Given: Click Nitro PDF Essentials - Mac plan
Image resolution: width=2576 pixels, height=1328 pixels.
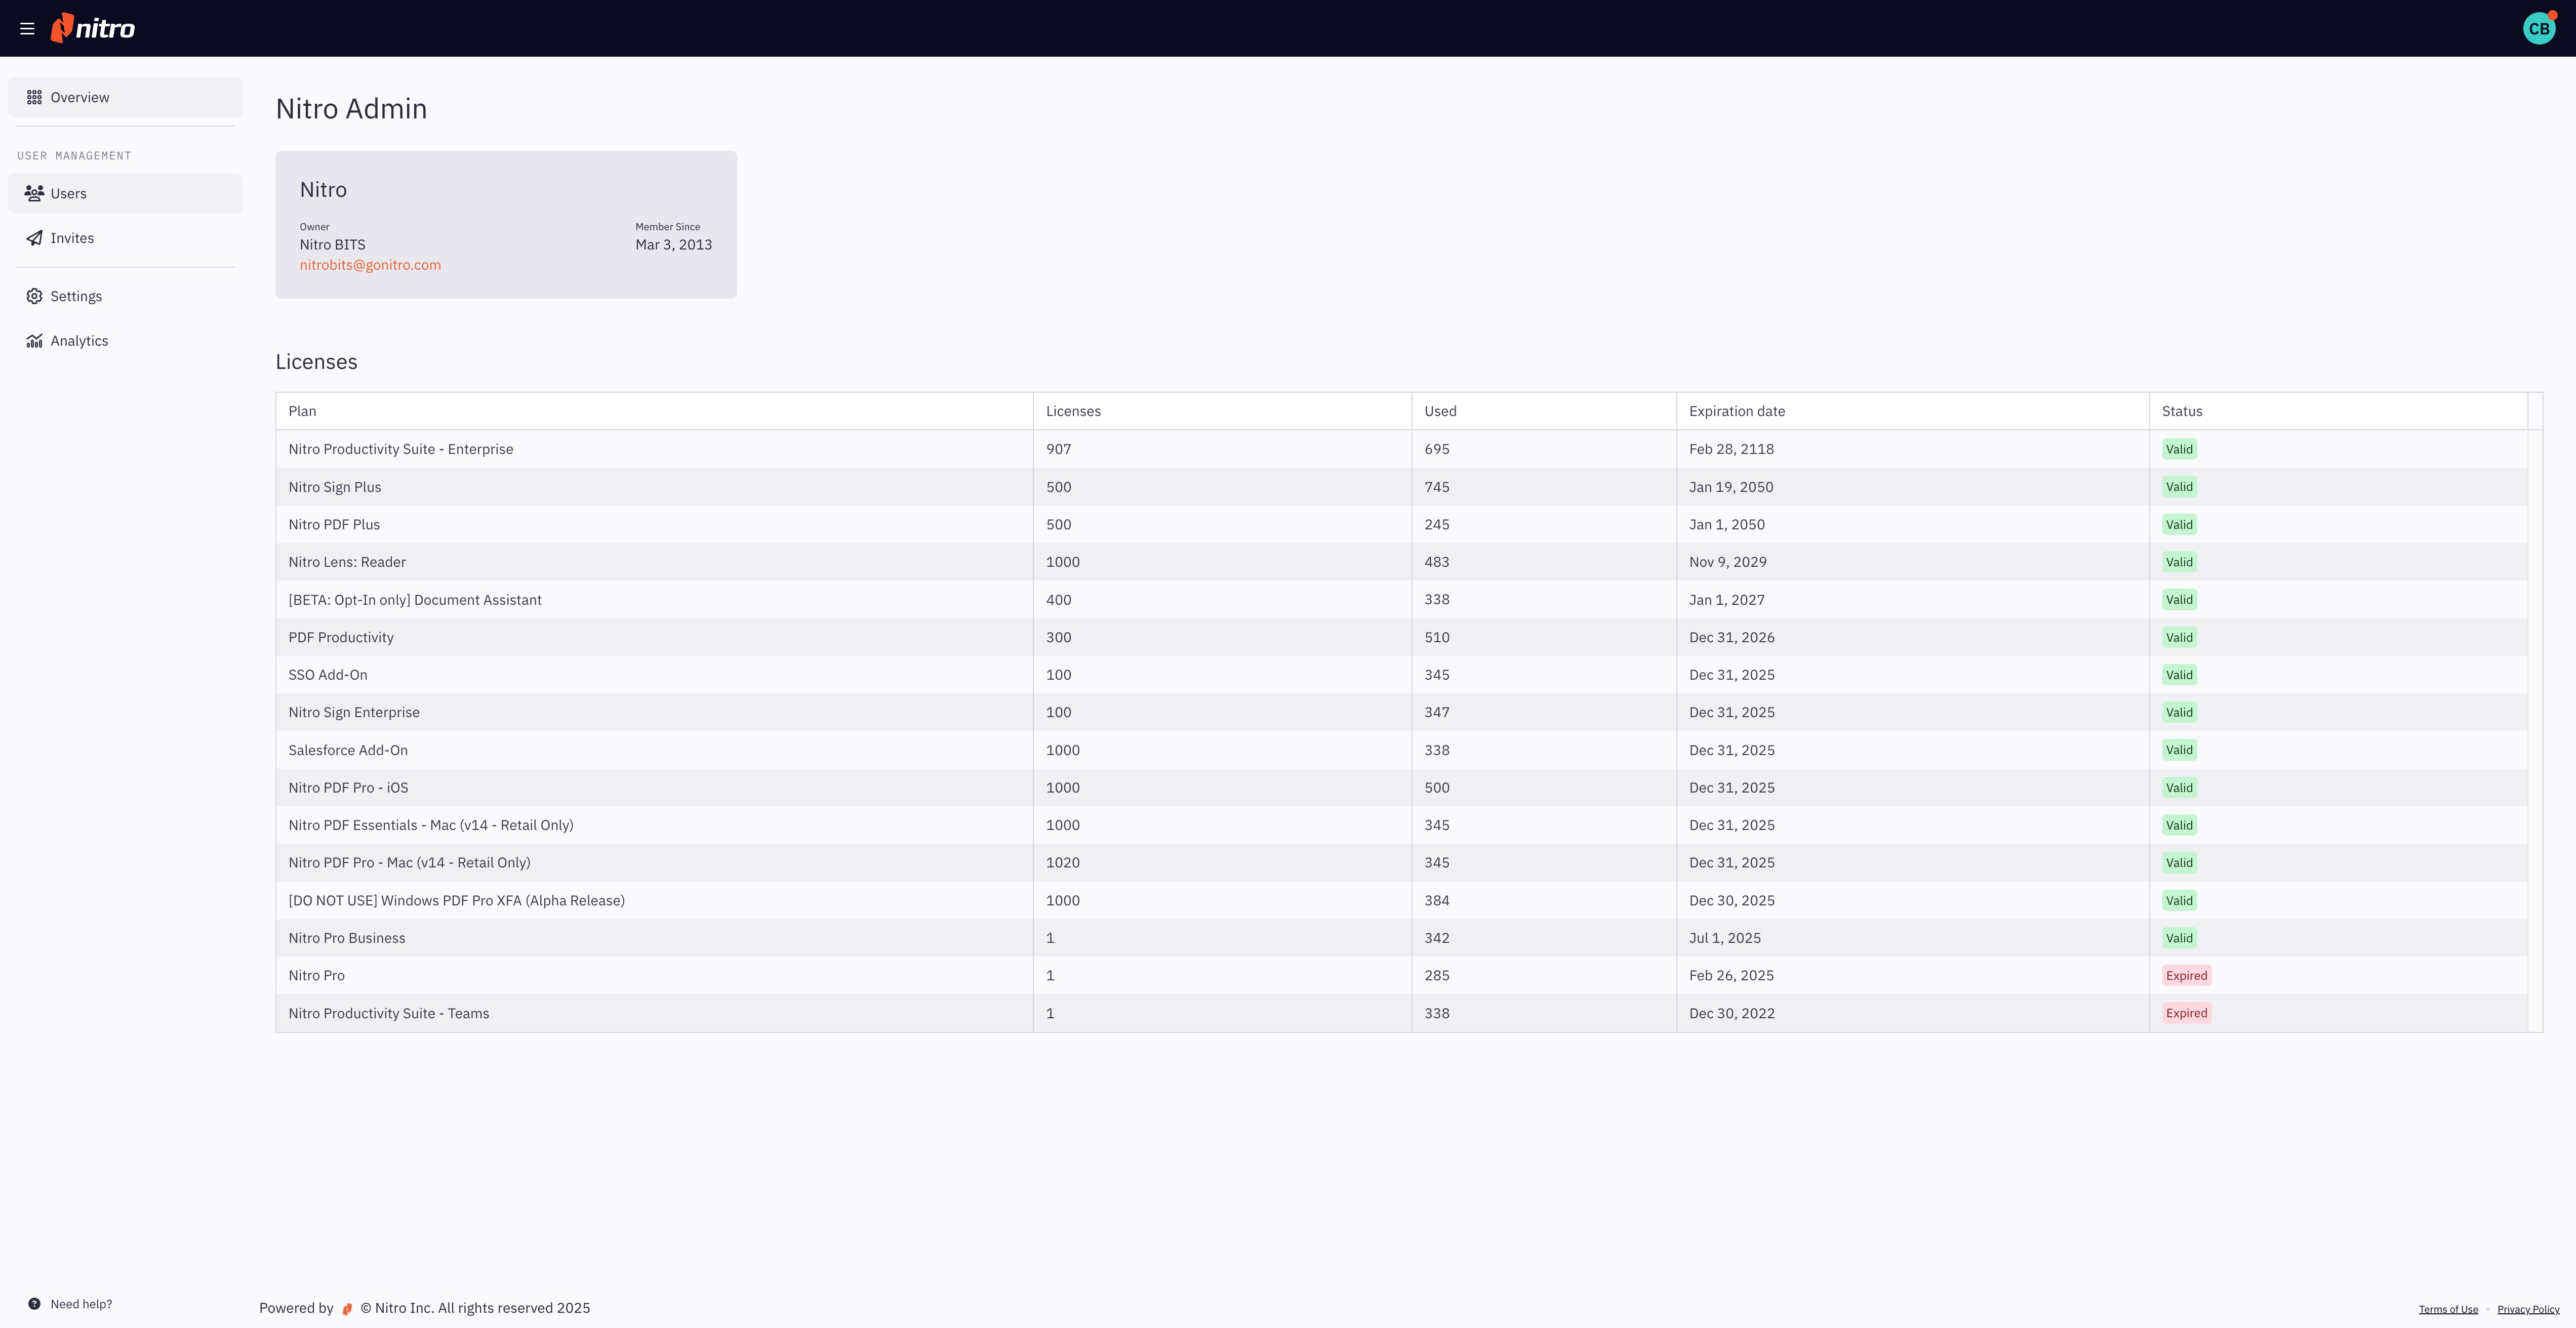Looking at the screenshot, I should [431, 825].
